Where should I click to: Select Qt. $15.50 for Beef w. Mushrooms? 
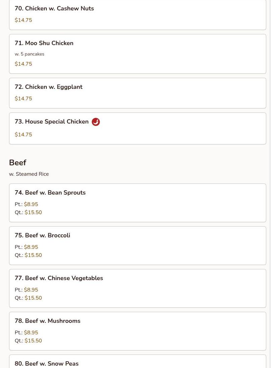(28, 340)
